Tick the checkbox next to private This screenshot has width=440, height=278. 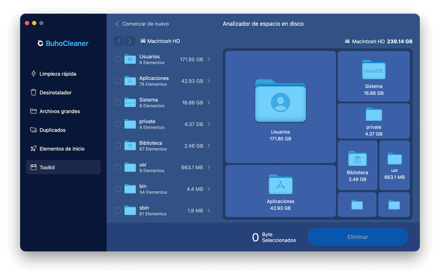click(118, 124)
